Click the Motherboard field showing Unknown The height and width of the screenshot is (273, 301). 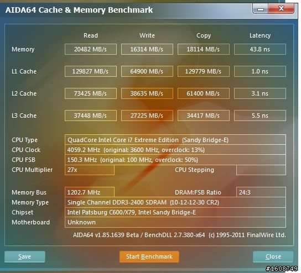(175, 222)
